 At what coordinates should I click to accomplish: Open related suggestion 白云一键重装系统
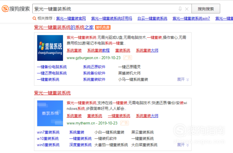[x=152, y=18]
